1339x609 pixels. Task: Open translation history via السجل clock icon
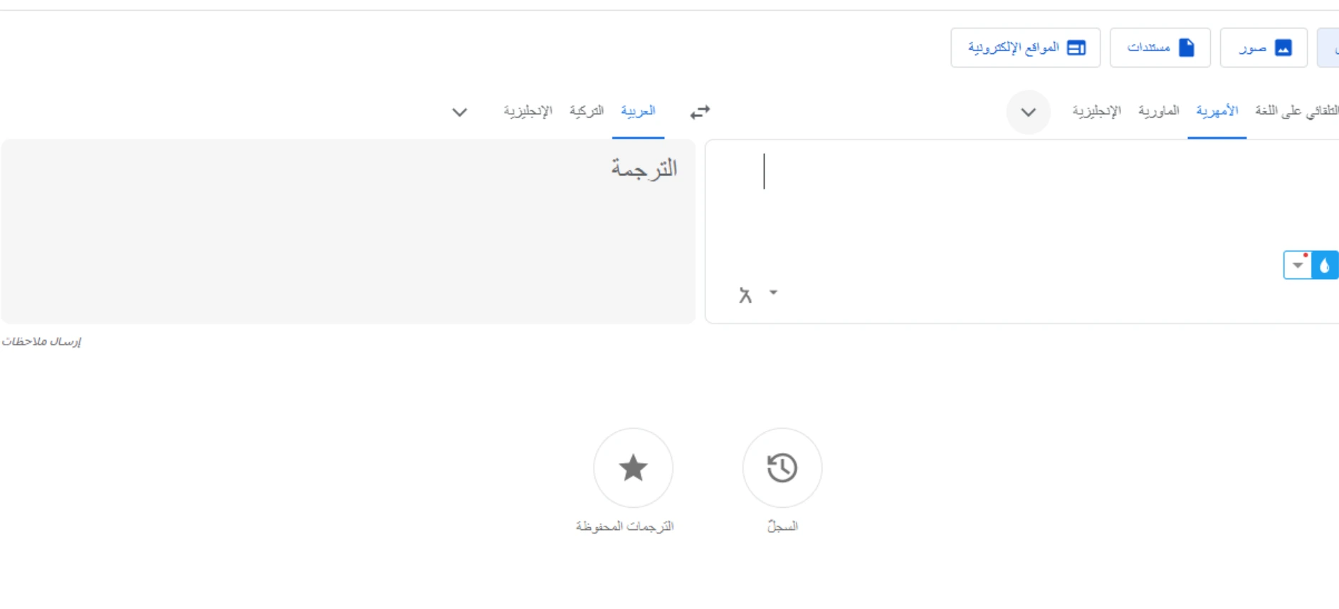click(x=782, y=468)
